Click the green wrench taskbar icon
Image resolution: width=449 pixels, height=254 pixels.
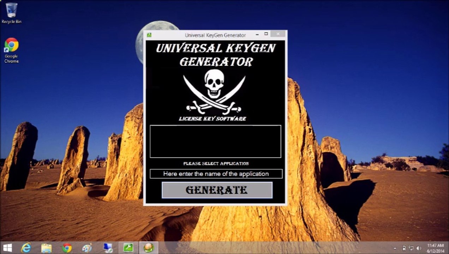(128, 248)
